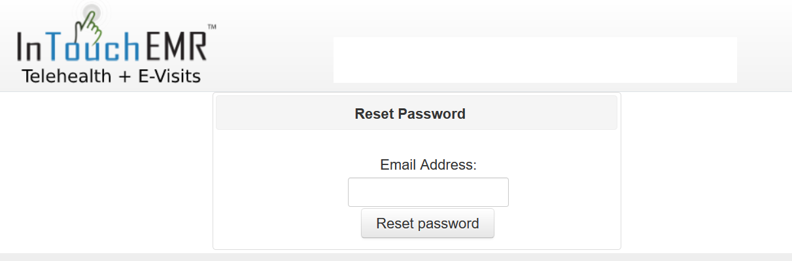Focus the Email Address input field
This screenshot has height=261, width=792.
[x=428, y=192]
